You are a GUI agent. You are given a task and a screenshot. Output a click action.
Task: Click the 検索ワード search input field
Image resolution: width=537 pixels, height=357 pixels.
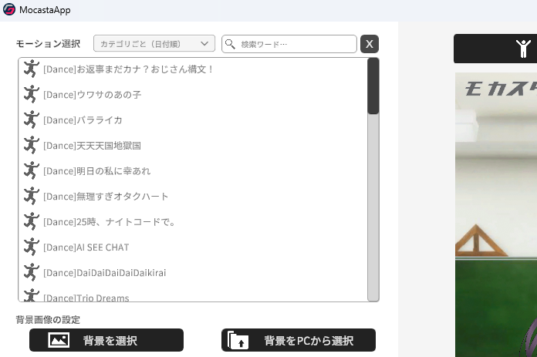tap(289, 44)
